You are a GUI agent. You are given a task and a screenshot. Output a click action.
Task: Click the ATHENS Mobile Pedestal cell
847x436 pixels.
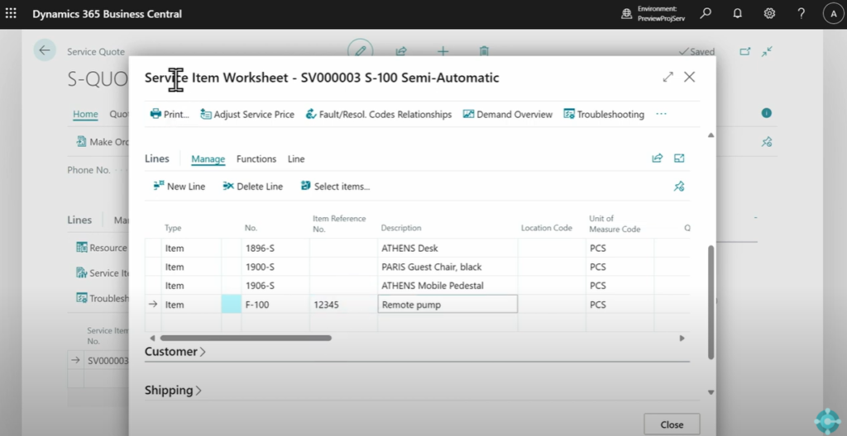pos(447,286)
